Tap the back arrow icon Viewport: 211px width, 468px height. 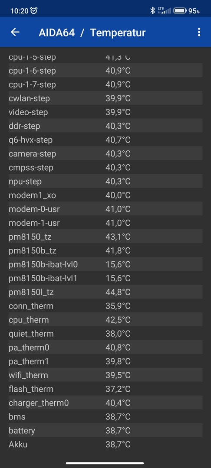[x=15, y=32]
